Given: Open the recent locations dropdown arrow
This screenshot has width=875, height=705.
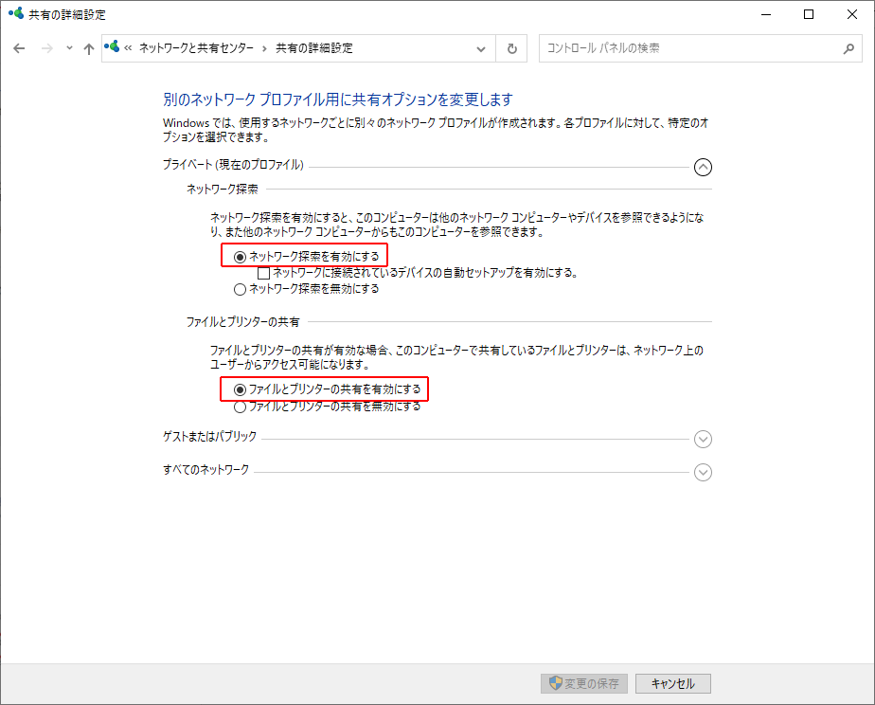Looking at the screenshot, I should [69, 48].
